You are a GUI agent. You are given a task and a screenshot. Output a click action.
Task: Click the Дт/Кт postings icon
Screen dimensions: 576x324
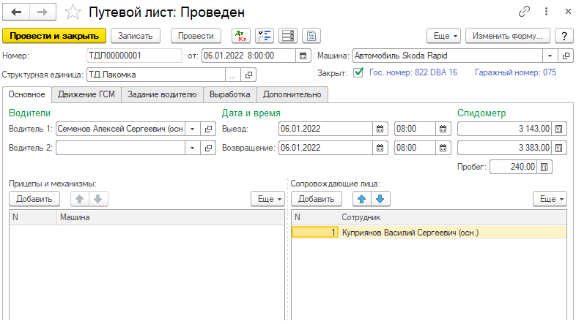click(240, 36)
